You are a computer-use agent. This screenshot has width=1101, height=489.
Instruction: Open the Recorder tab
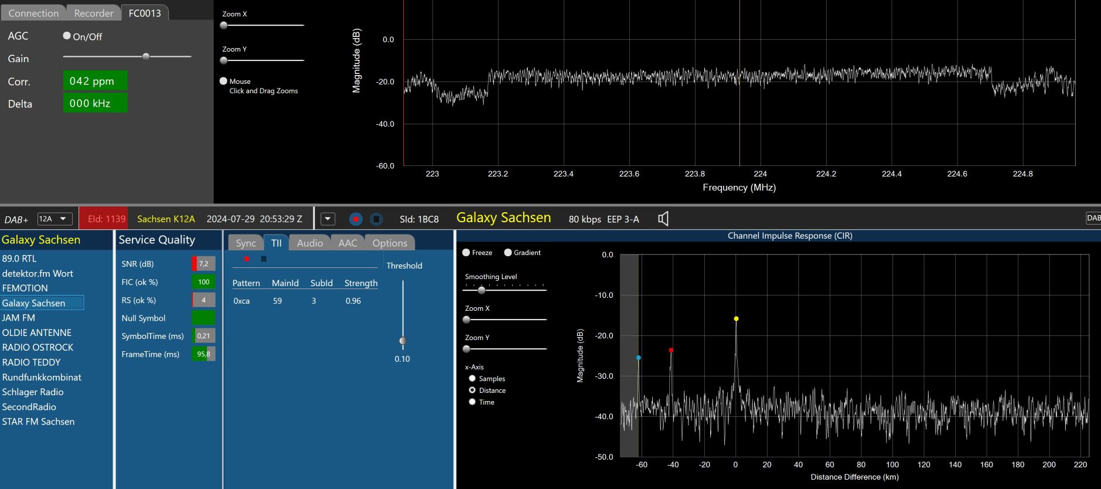(x=93, y=13)
